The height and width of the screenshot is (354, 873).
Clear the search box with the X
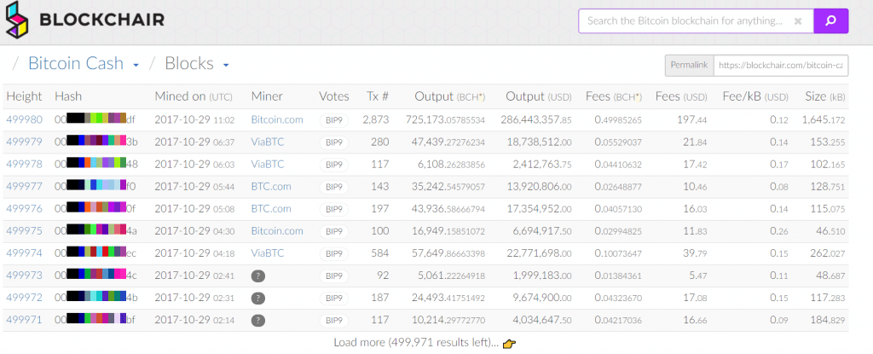798,21
